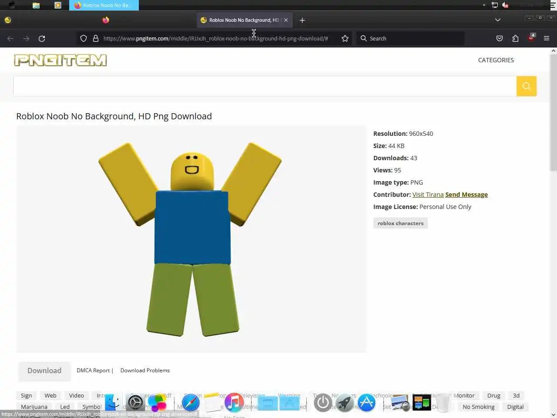Open DMCA Report link
Viewport: 557px width, 418px height.
coord(93,371)
